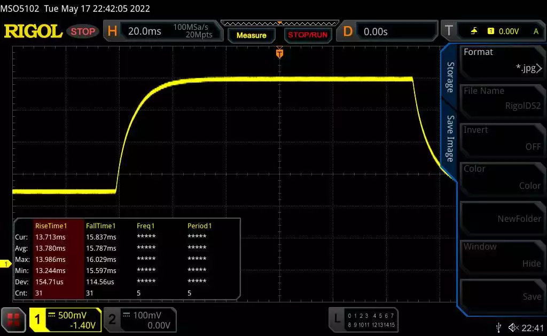This screenshot has height=336, width=547.
Task: Select the Storage side tab
Action: (x=450, y=77)
